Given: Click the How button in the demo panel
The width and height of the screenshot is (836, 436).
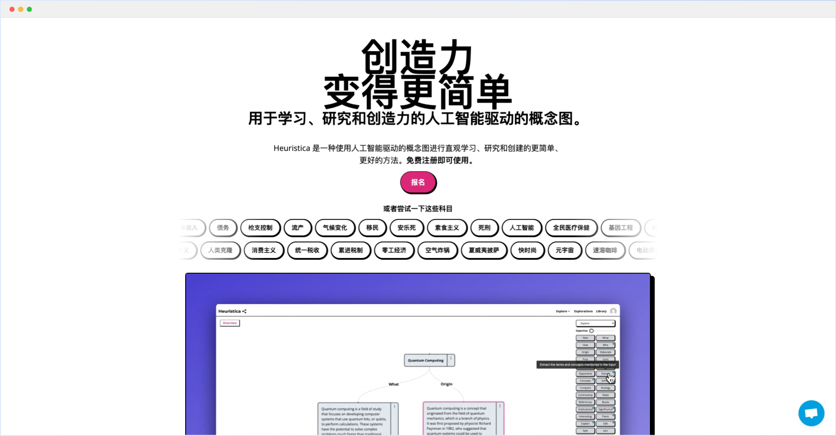Looking at the screenshot, I should tap(585, 345).
